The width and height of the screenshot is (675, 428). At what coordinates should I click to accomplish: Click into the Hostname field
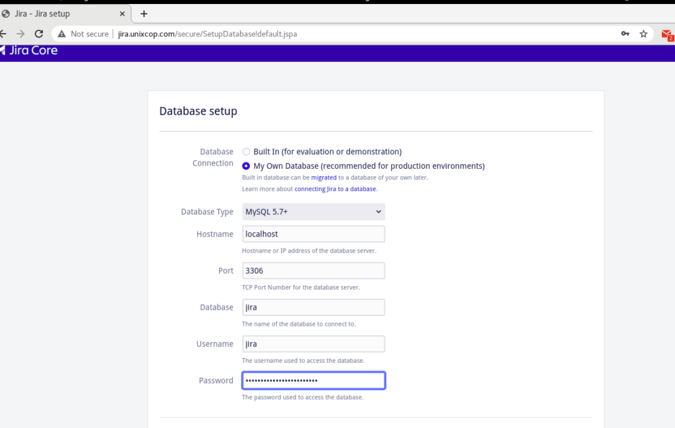tap(313, 234)
